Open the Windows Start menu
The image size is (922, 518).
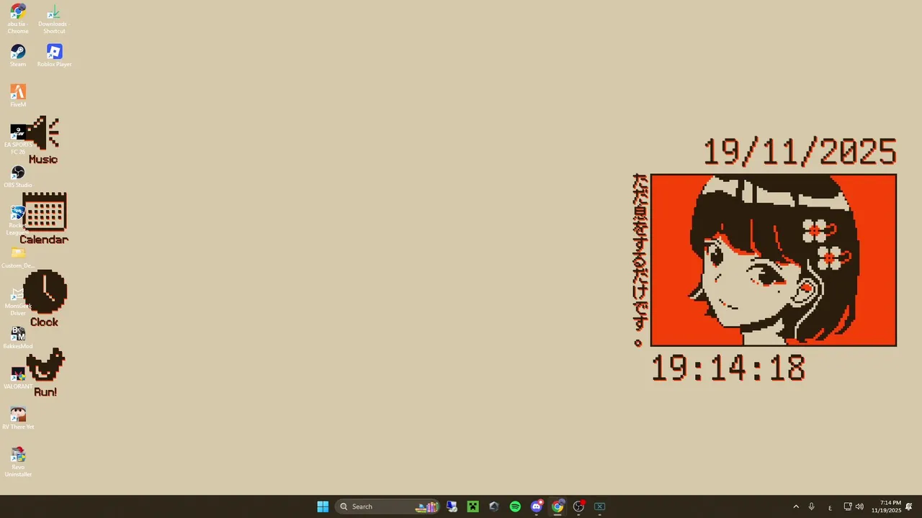[323, 506]
